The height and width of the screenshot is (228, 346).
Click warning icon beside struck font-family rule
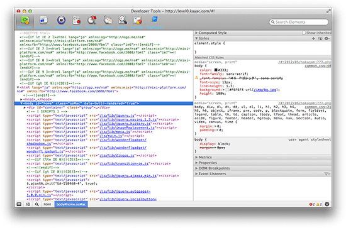[196, 77]
